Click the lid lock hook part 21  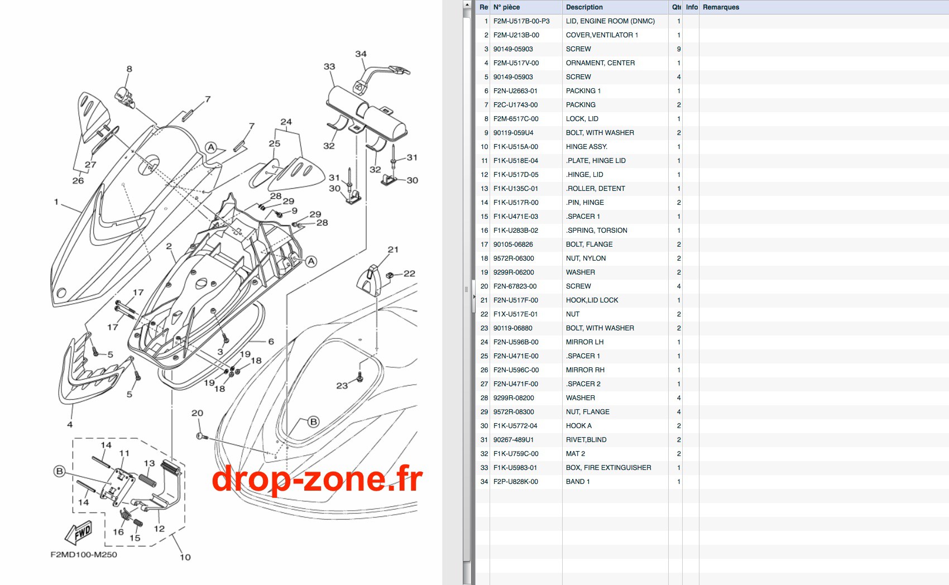click(x=368, y=280)
